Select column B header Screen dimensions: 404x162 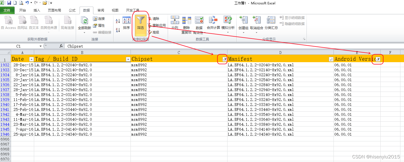pyautogui.click(x=82, y=52)
